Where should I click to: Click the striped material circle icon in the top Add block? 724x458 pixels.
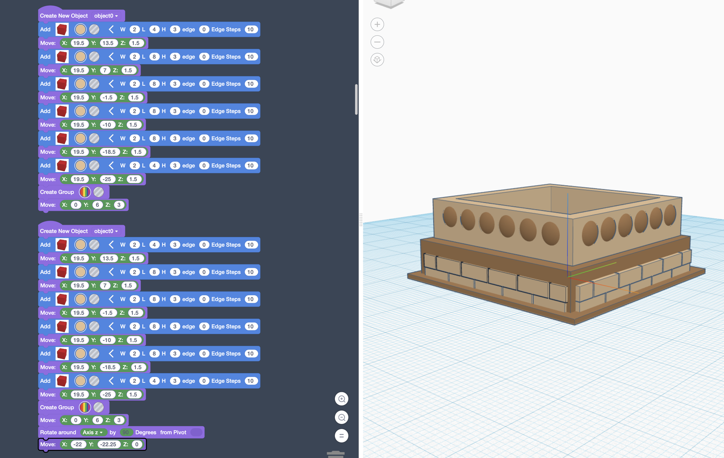point(94,29)
